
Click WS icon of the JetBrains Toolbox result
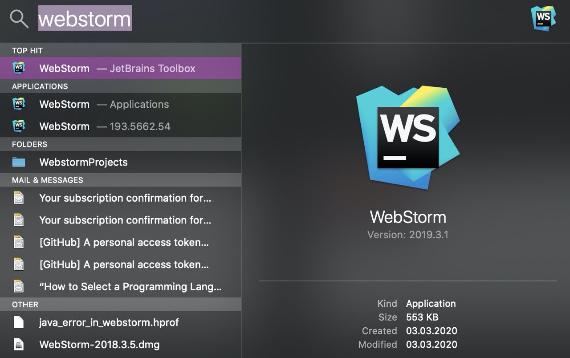(19, 68)
